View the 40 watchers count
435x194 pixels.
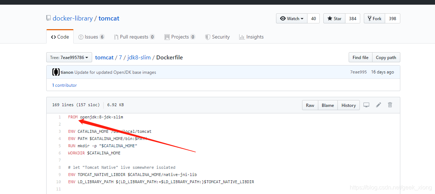click(x=313, y=19)
